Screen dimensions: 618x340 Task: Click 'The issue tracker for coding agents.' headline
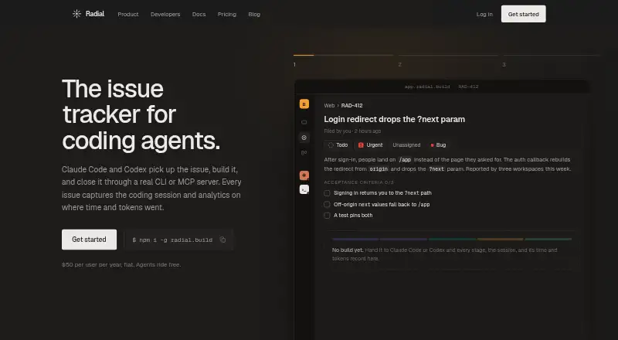tap(141, 114)
